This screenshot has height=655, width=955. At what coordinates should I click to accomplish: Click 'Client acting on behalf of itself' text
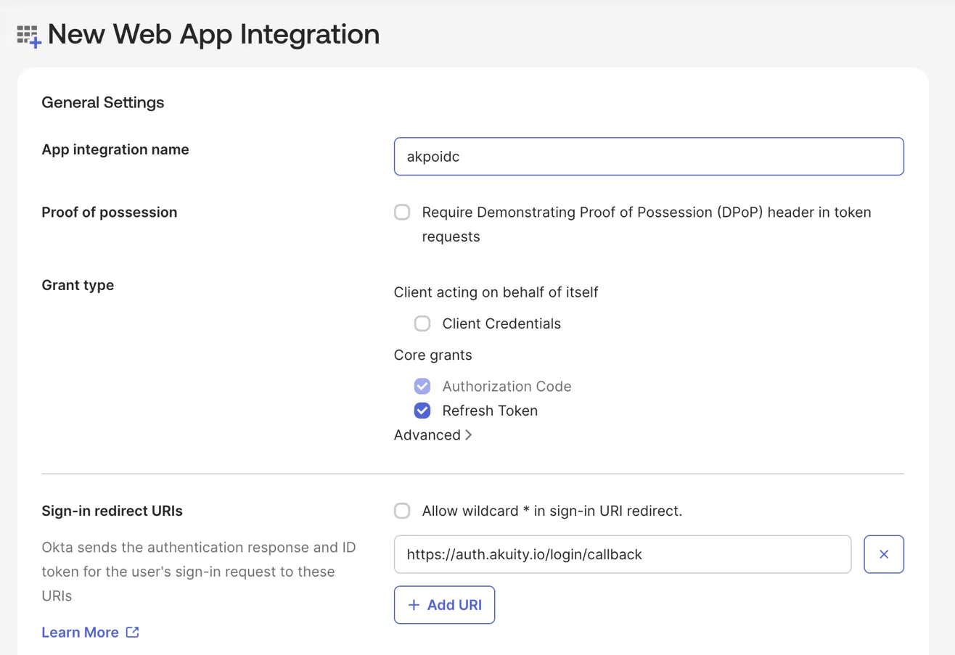point(496,292)
